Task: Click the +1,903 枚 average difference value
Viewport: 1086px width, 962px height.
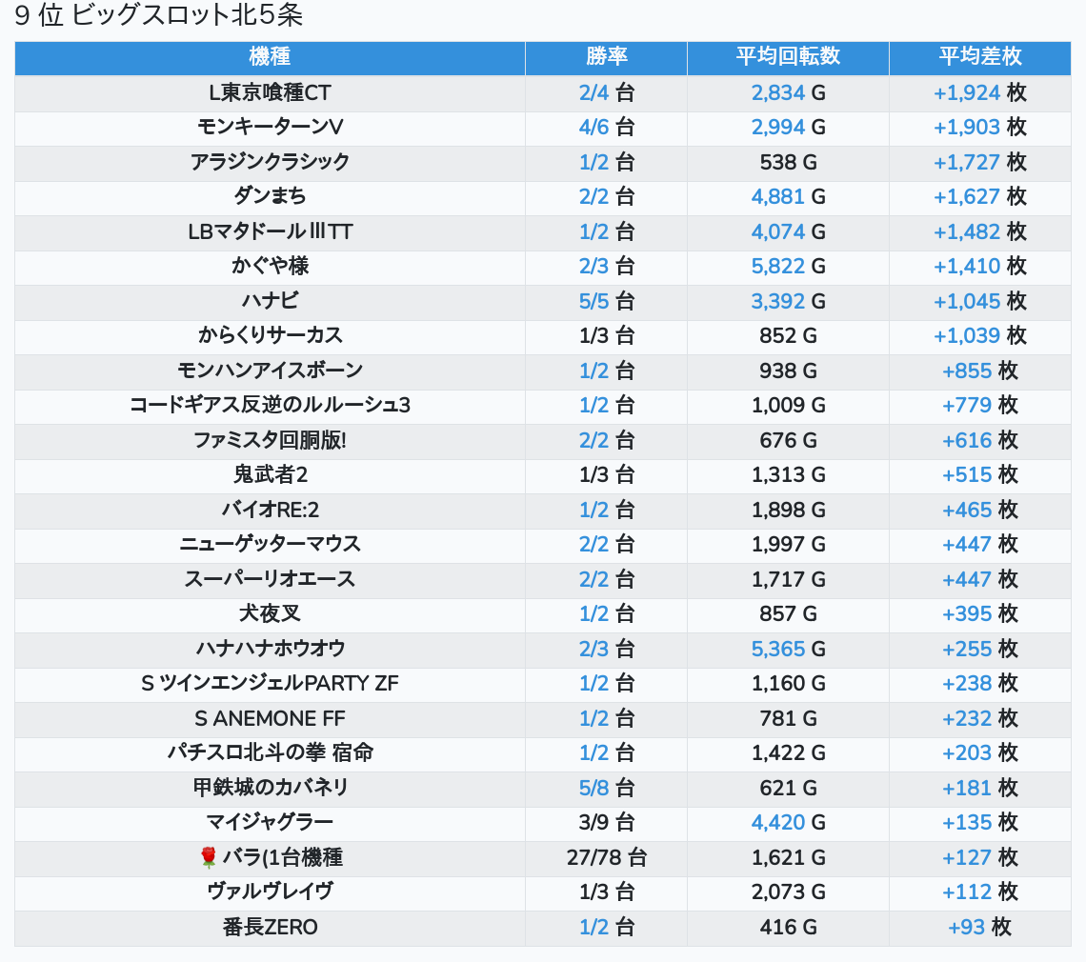Action: click(x=980, y=128)
